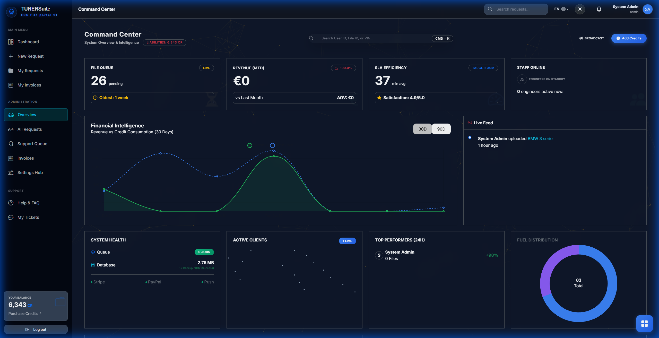Click the Broadcast megaphone button
The image size is (659, 338).
[592, 38]
